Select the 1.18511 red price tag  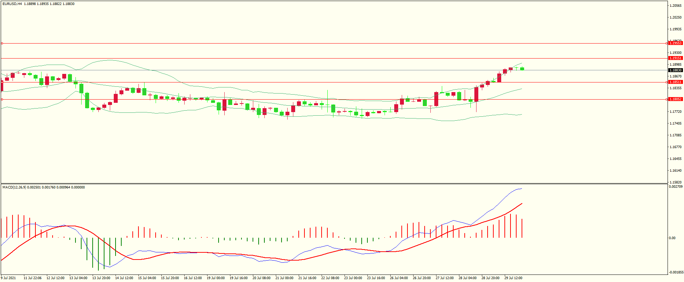coord(675,82)
